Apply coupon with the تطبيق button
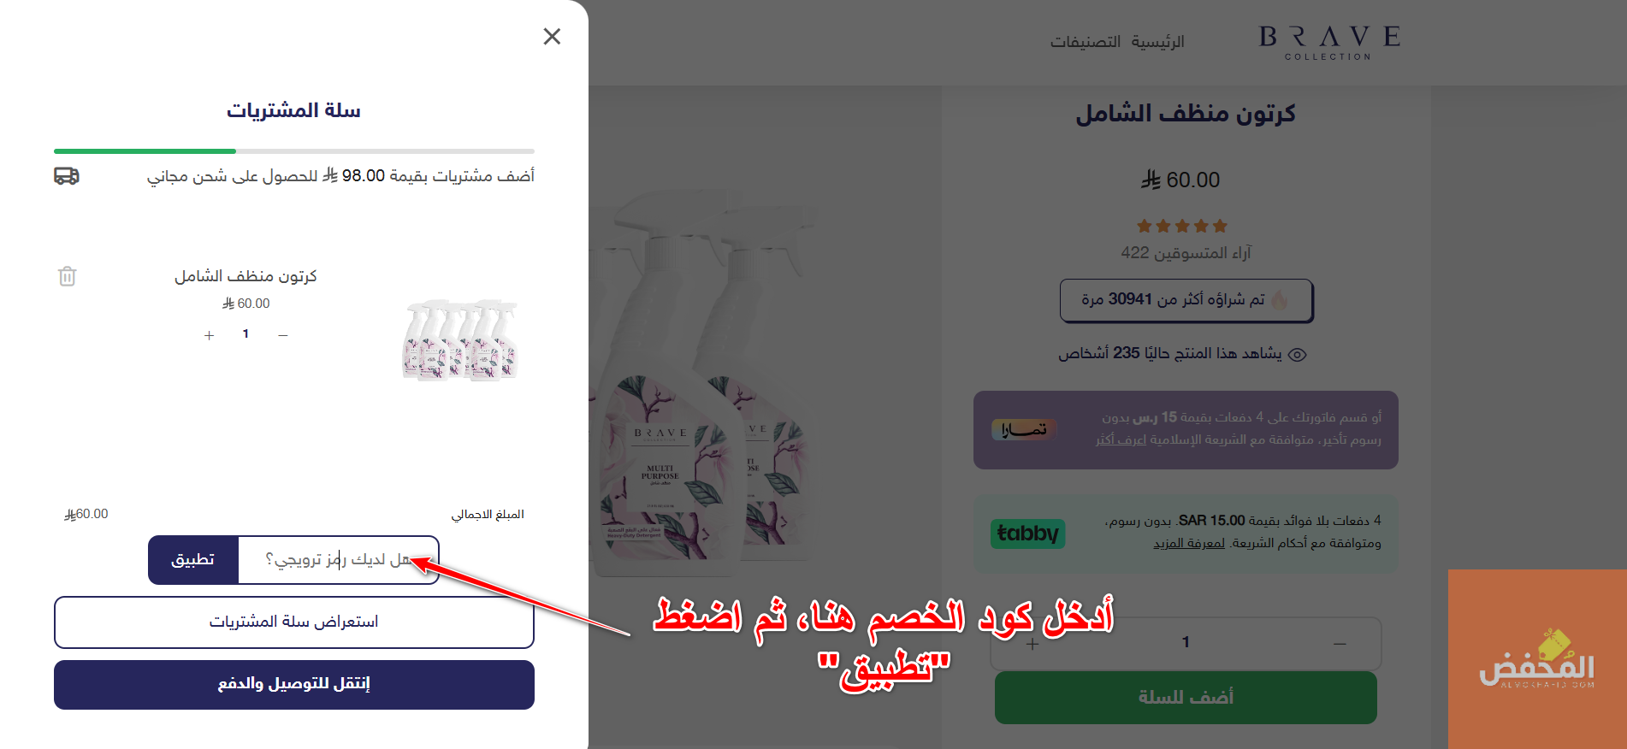 [193, 560]
